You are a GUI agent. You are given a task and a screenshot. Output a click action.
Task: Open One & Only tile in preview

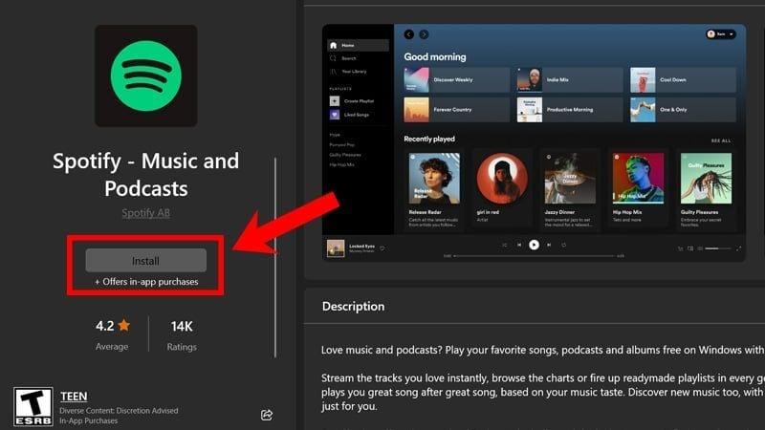tap(683, 110)
